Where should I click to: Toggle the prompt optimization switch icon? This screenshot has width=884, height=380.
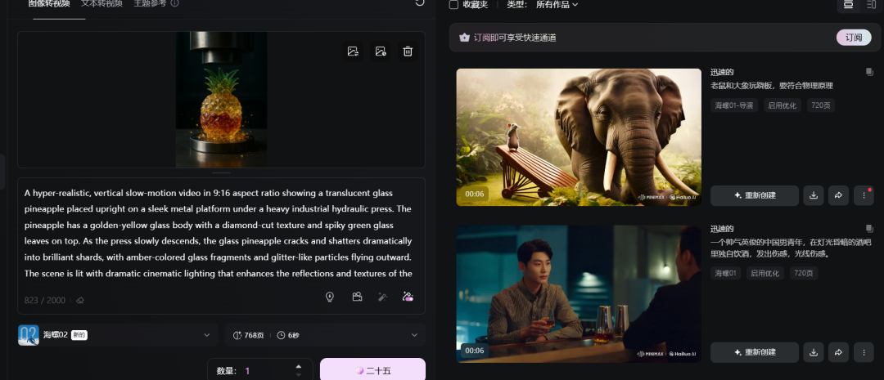click(408, 296)
